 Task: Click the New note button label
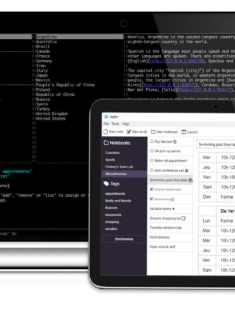[116, 131]
